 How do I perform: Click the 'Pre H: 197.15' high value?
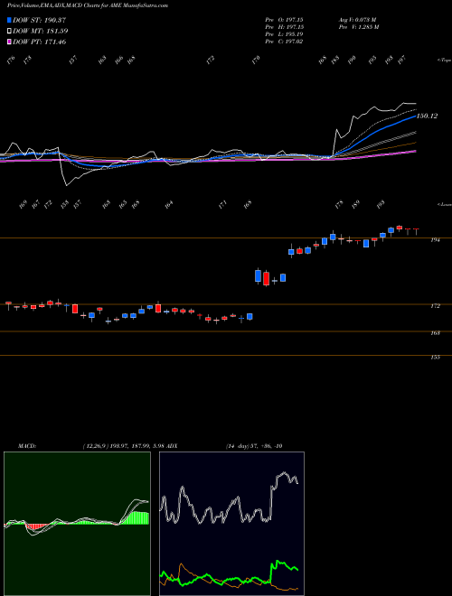(284, 27)
